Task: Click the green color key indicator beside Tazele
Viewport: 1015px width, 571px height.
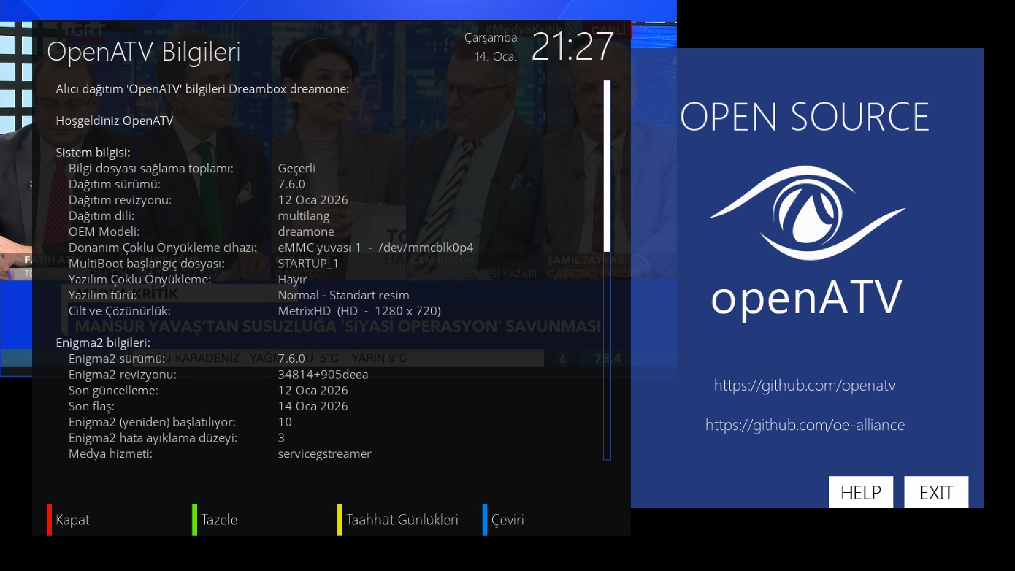Action: pos(195,520)
